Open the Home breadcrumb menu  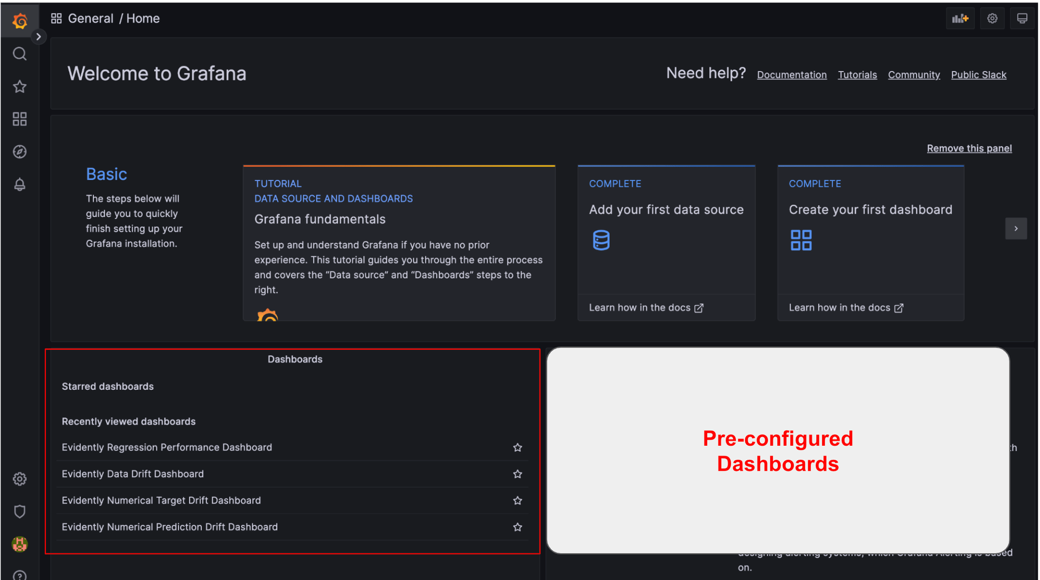click(x=142, y=18)
